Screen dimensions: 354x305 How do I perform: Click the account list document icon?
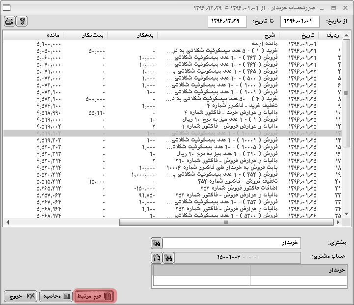tap(157, 258)
